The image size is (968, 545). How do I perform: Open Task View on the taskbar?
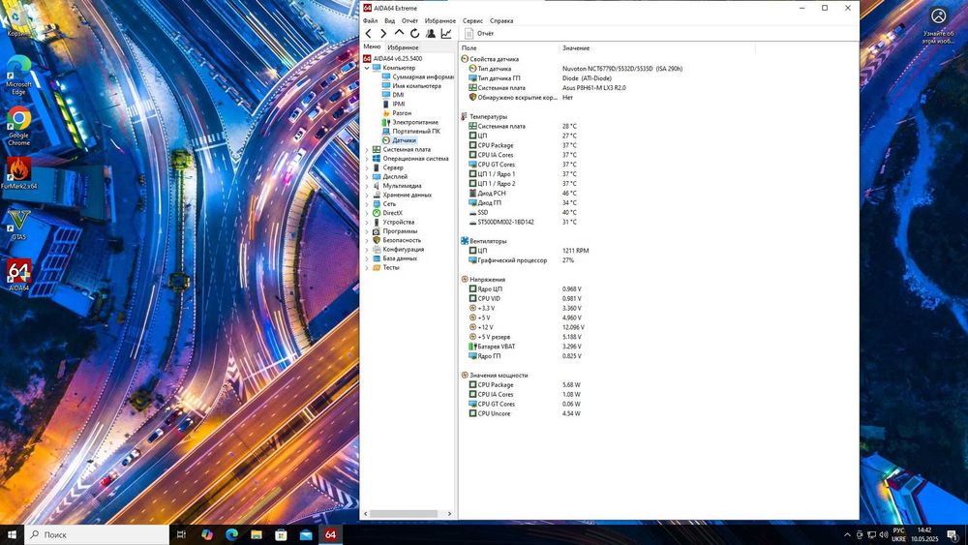[x=181, y=534]
